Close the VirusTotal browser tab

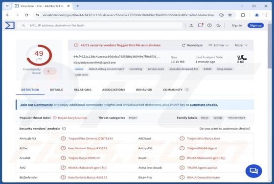click(x=68, y=6)
